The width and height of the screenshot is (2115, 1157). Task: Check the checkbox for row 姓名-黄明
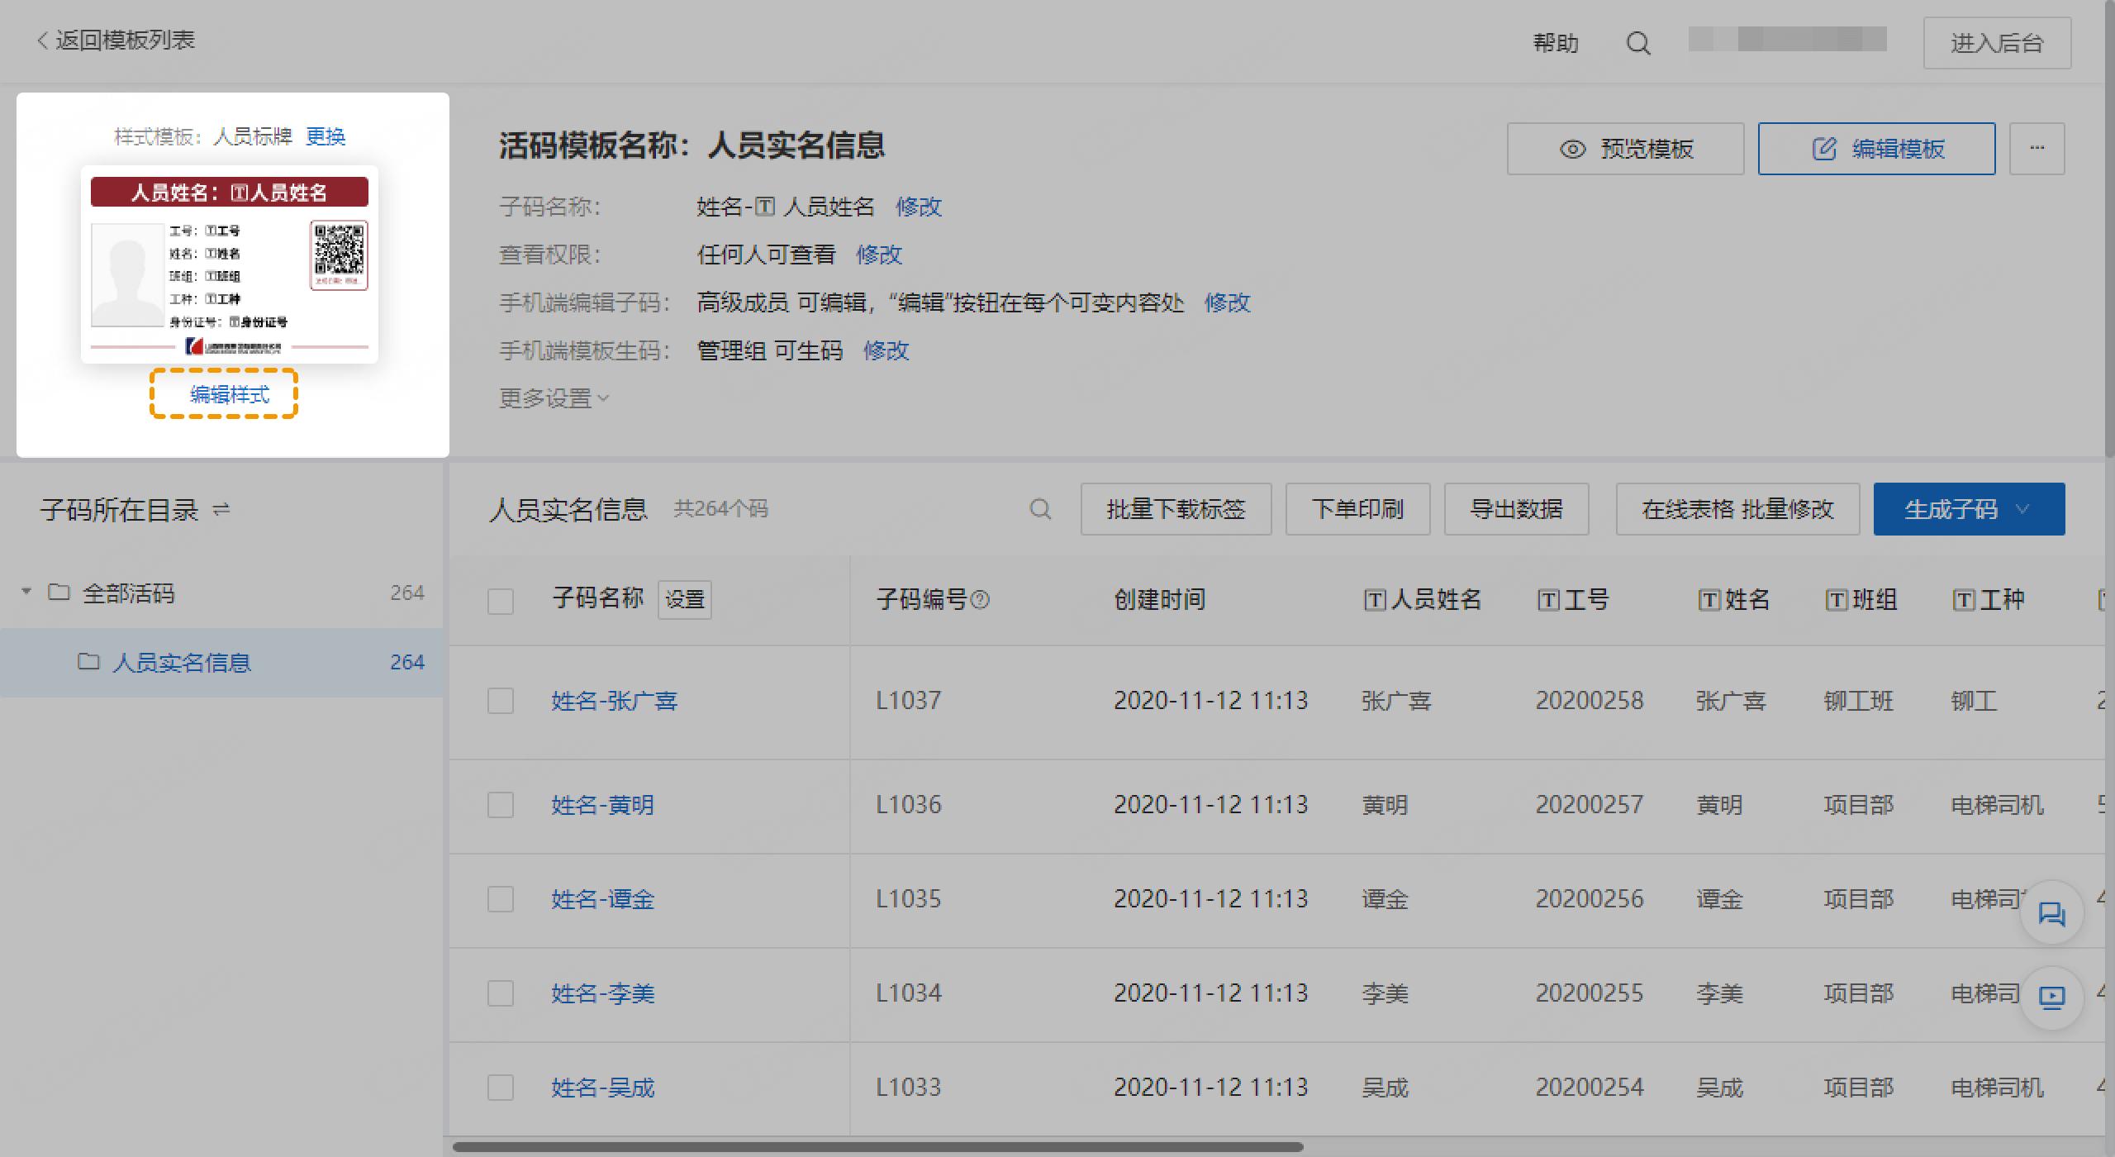(x=501, y=805)
